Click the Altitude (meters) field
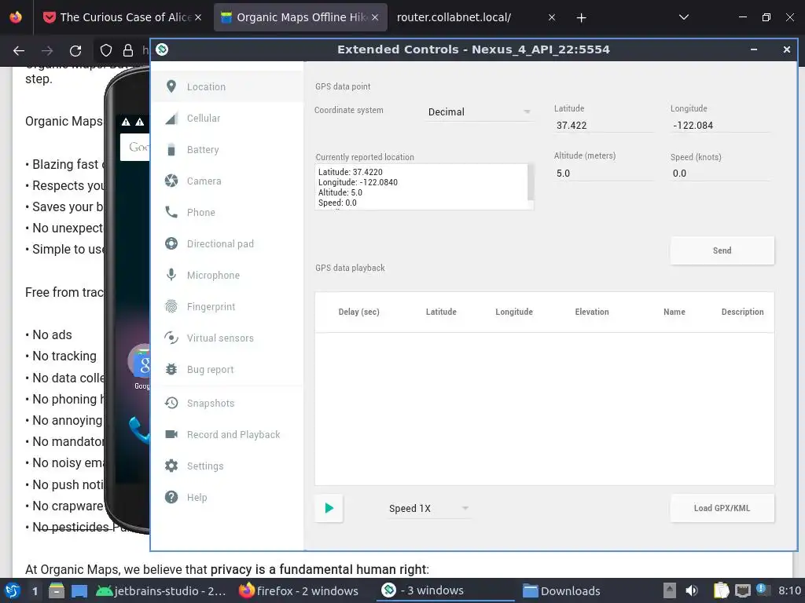Viewport: 805px width, 603px height. point(604,174)
